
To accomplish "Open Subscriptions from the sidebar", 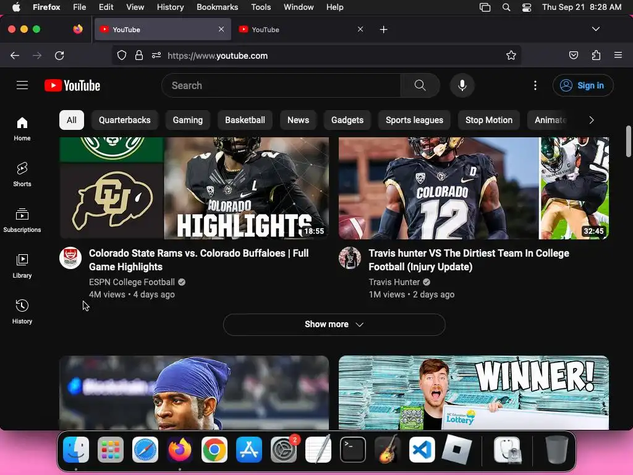I will point(22,220).
